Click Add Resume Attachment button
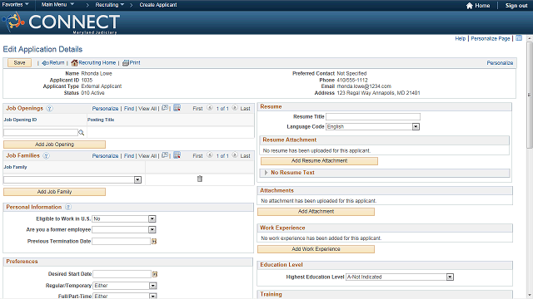533x299 pixels. [x=319, y=160]
